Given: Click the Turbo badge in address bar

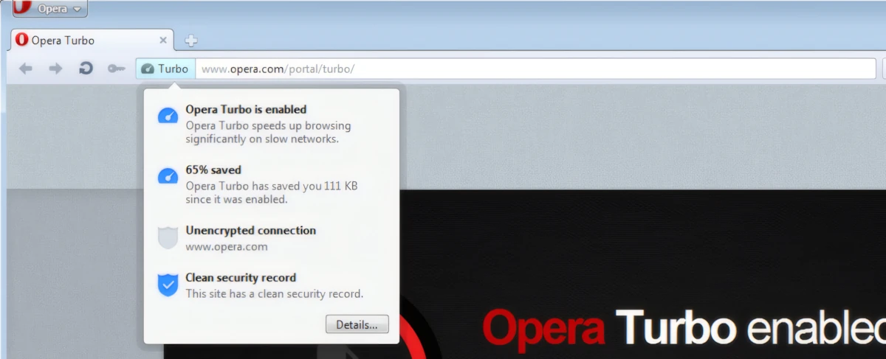Looking at the screenshot, I should click(x=165, y=69).
